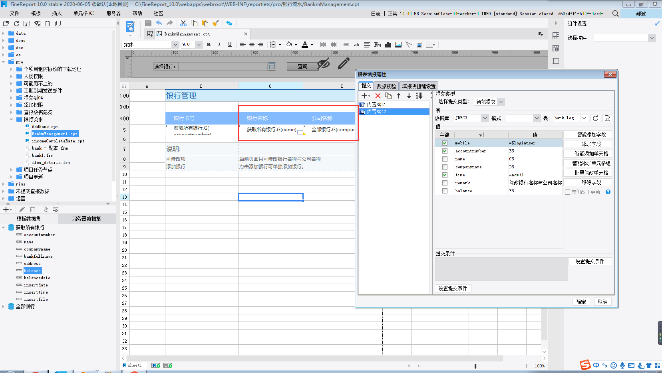The image size is (662, 373).
Task: Open the preview mode icon at left
Action: (130, 28)
